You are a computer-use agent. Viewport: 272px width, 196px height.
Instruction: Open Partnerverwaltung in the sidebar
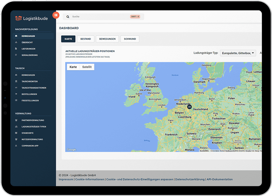pyautogui.click(x=33, y=120)
